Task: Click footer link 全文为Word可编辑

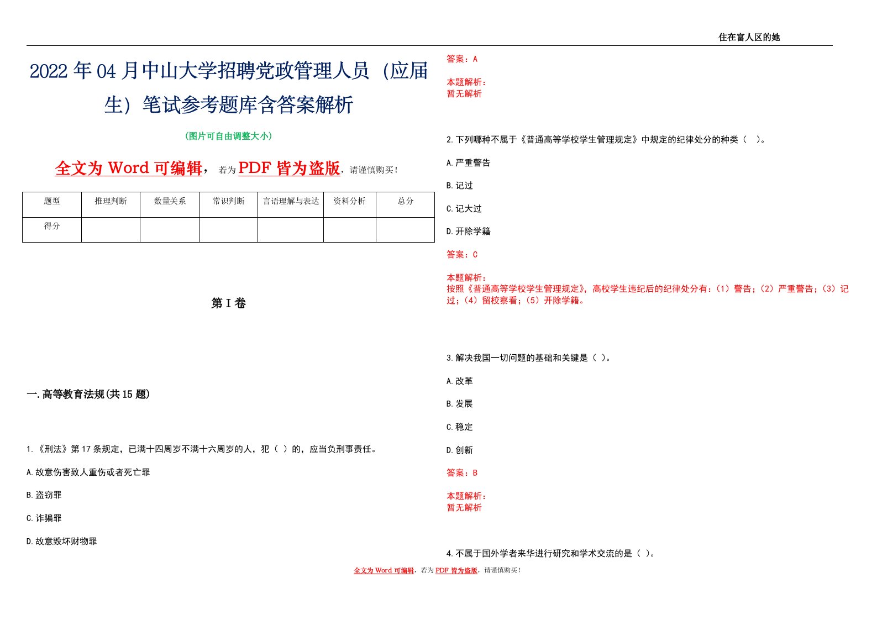Action: tap(384, 570)
